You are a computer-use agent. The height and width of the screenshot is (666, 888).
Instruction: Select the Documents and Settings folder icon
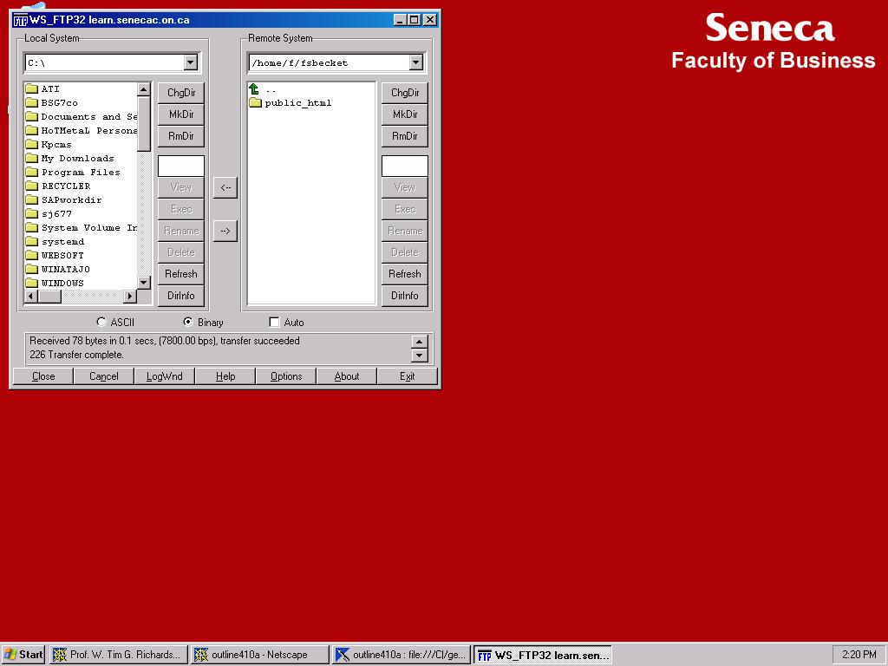point(32,117)
